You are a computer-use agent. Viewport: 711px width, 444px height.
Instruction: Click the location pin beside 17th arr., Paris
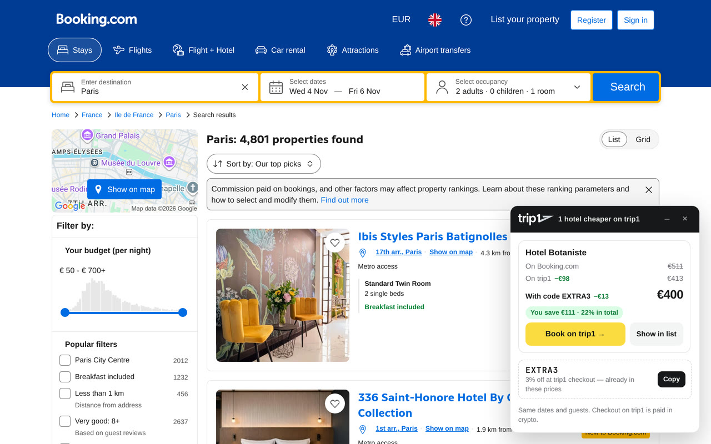tap(363, 253)
